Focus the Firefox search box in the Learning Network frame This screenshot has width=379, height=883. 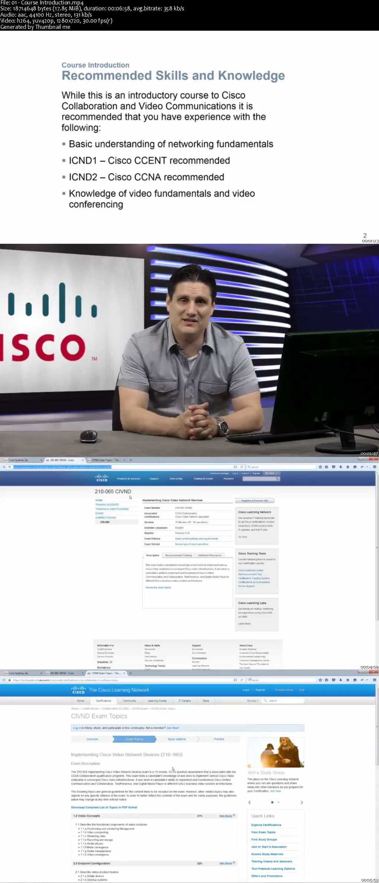click(281, 680)
